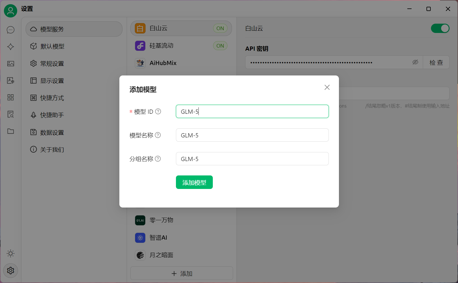458x283 pixels.
Task: Select 默认模型 settings menu
Action: tap(74, 46)
